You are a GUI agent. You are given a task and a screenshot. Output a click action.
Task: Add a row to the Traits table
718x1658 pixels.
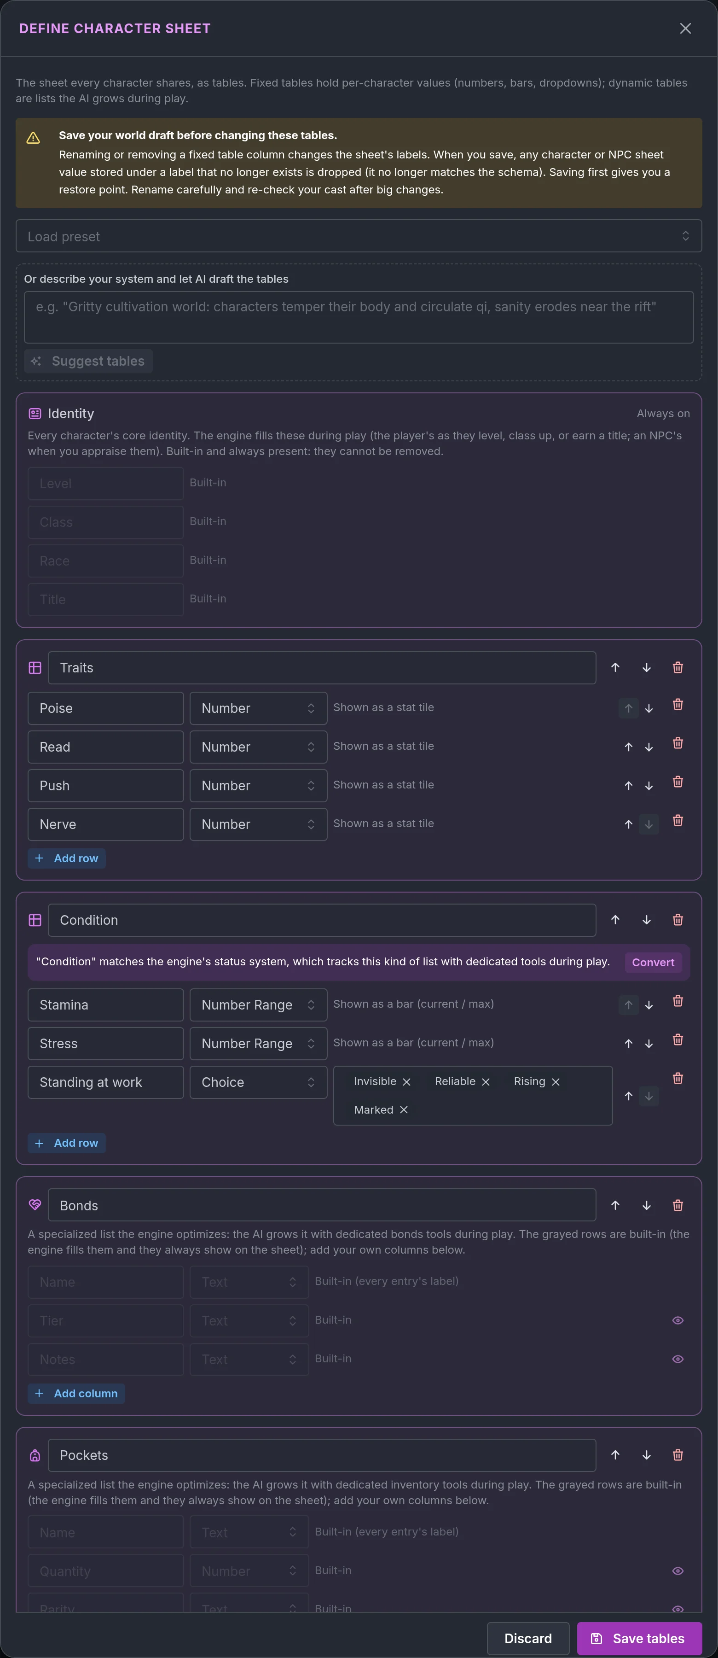tap(66, 858)
